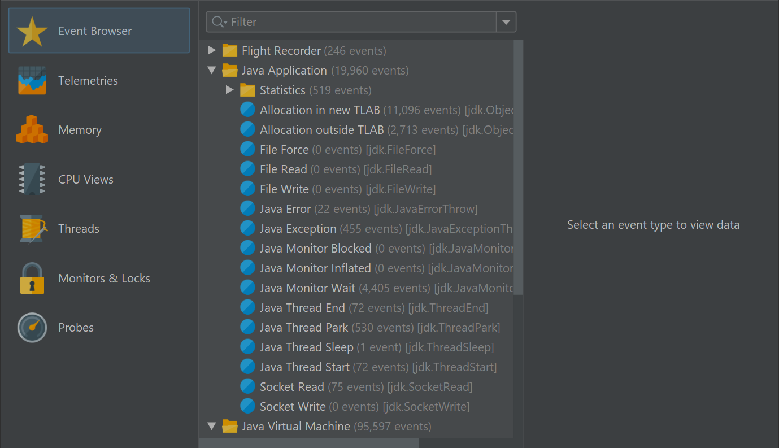Select the 'Java Monitor Blocked' label
779x448 pixels.
[x=316, y=249]
